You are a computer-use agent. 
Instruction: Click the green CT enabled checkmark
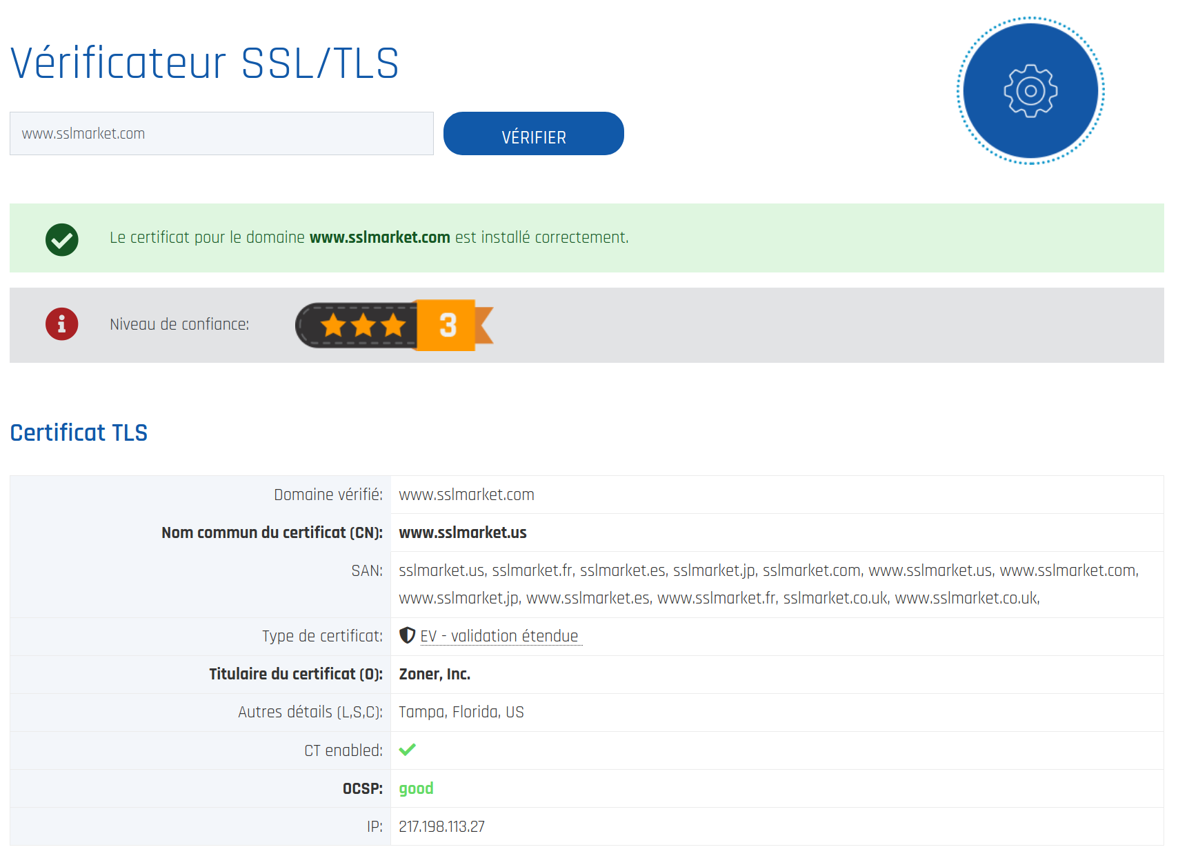coord(408,750)
